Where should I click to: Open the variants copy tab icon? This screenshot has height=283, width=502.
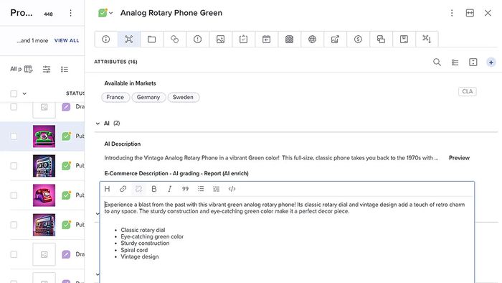click(381, 39)
